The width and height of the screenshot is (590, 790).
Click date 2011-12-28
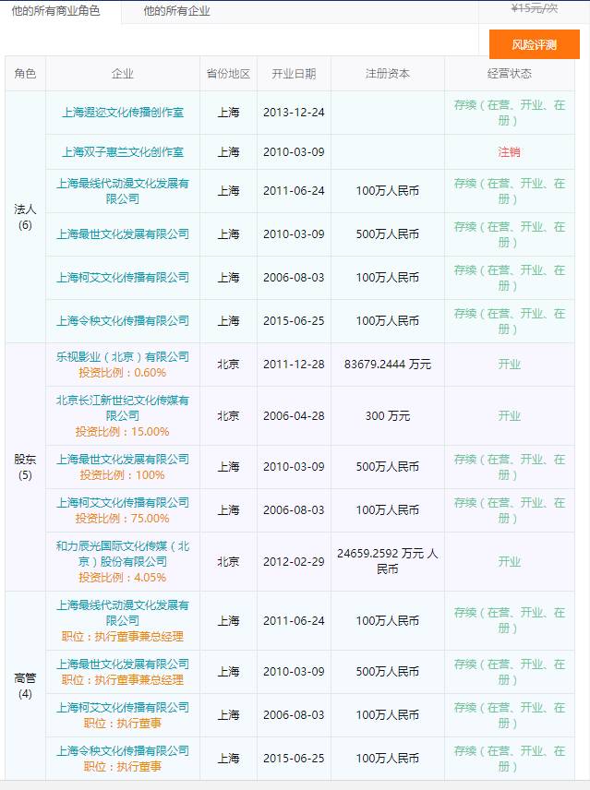(x=294, y=365)
